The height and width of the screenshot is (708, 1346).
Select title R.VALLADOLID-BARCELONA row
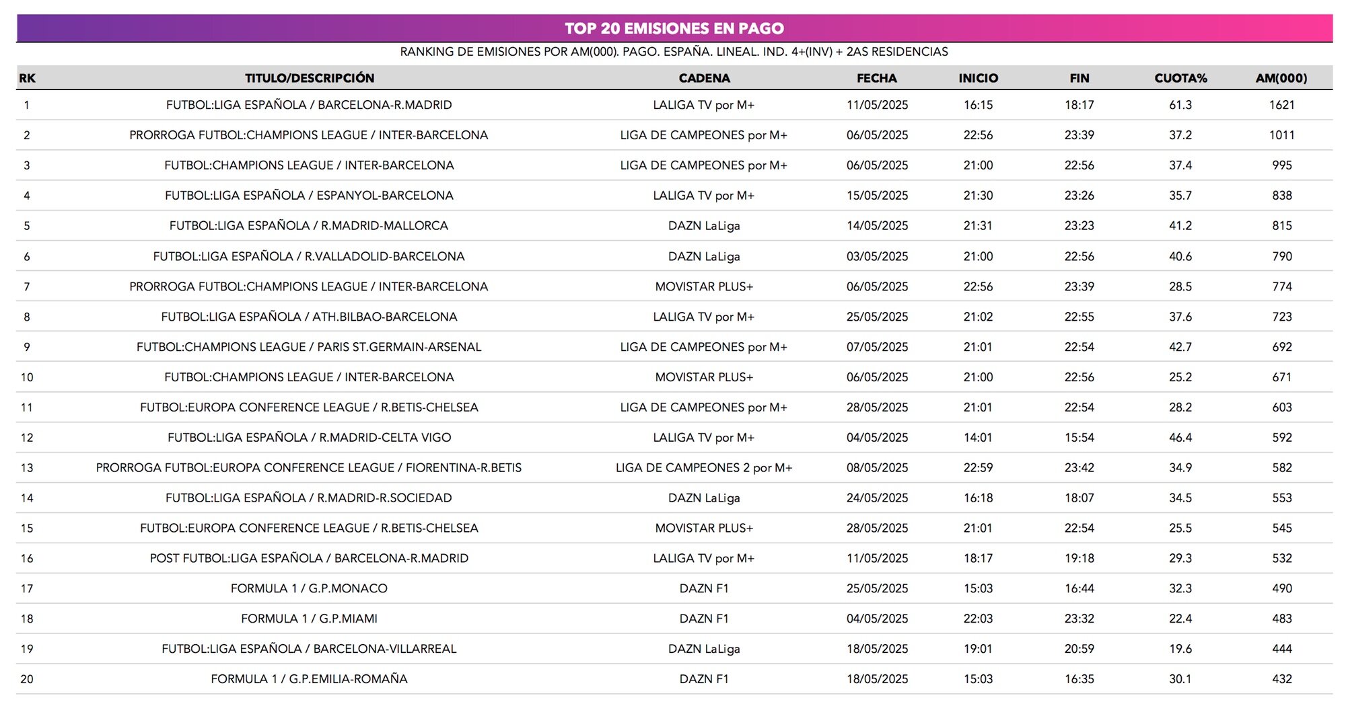point(309,256)
